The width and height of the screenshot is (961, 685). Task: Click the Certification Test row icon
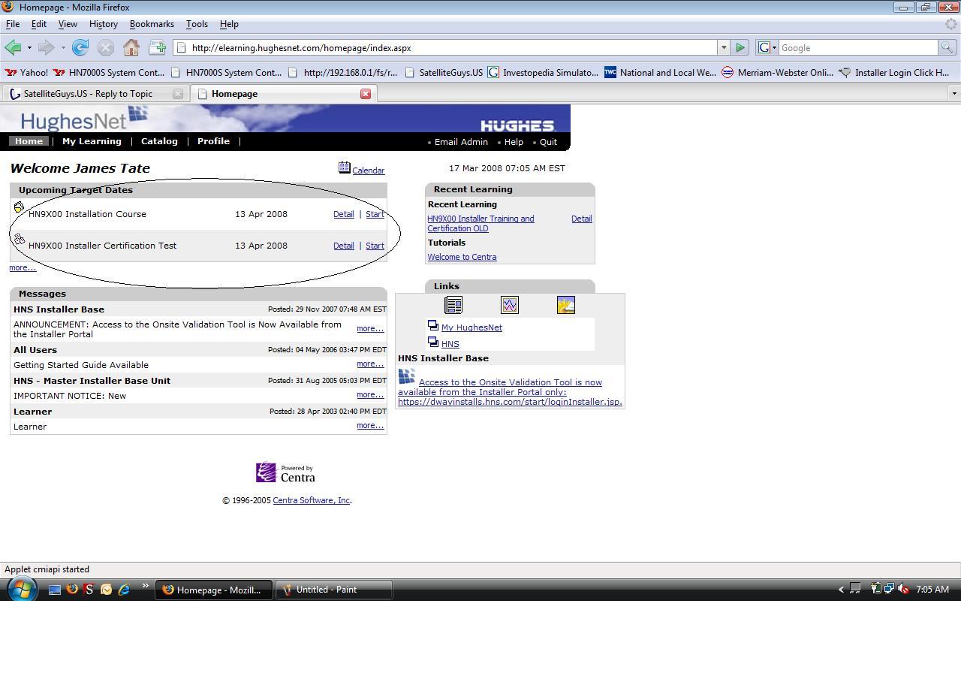tap(19, 239)
